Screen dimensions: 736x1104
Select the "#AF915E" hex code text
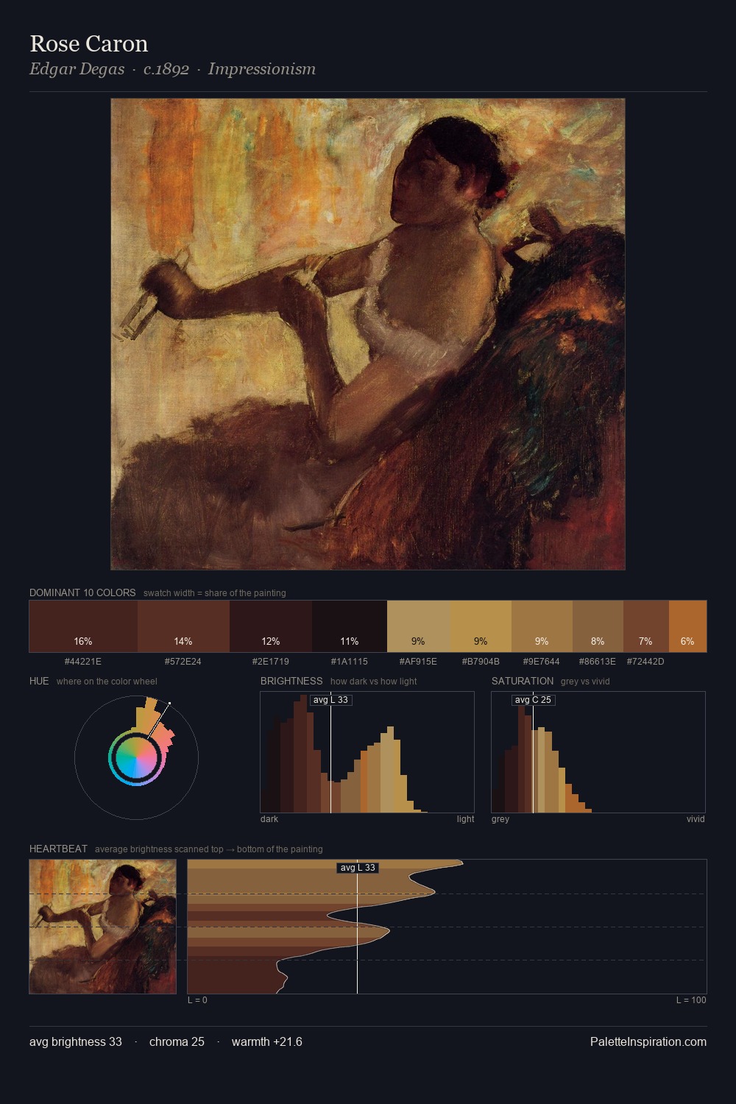[x=418, y=661]
